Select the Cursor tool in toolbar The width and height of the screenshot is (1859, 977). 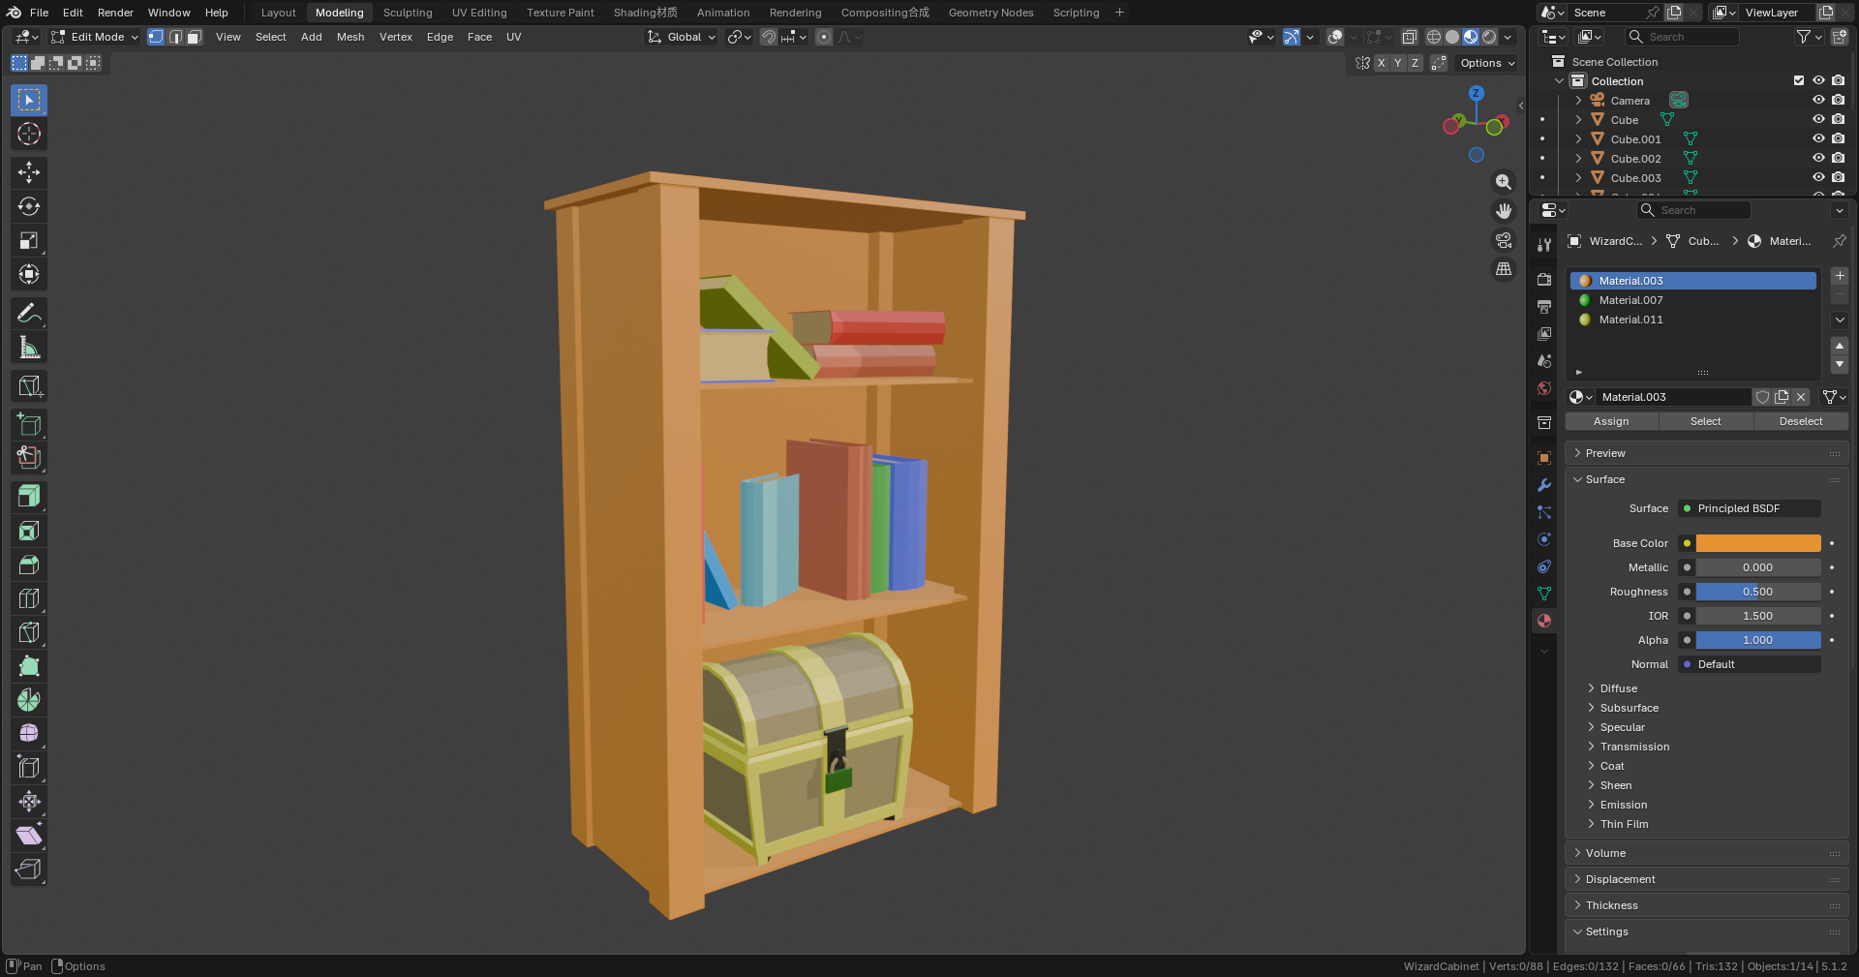coord(29,134)
